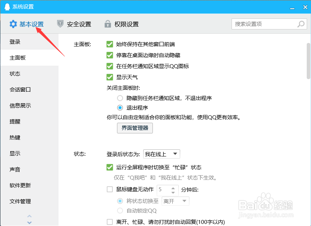Open the 离开 status dropdown

coord(176,201)
